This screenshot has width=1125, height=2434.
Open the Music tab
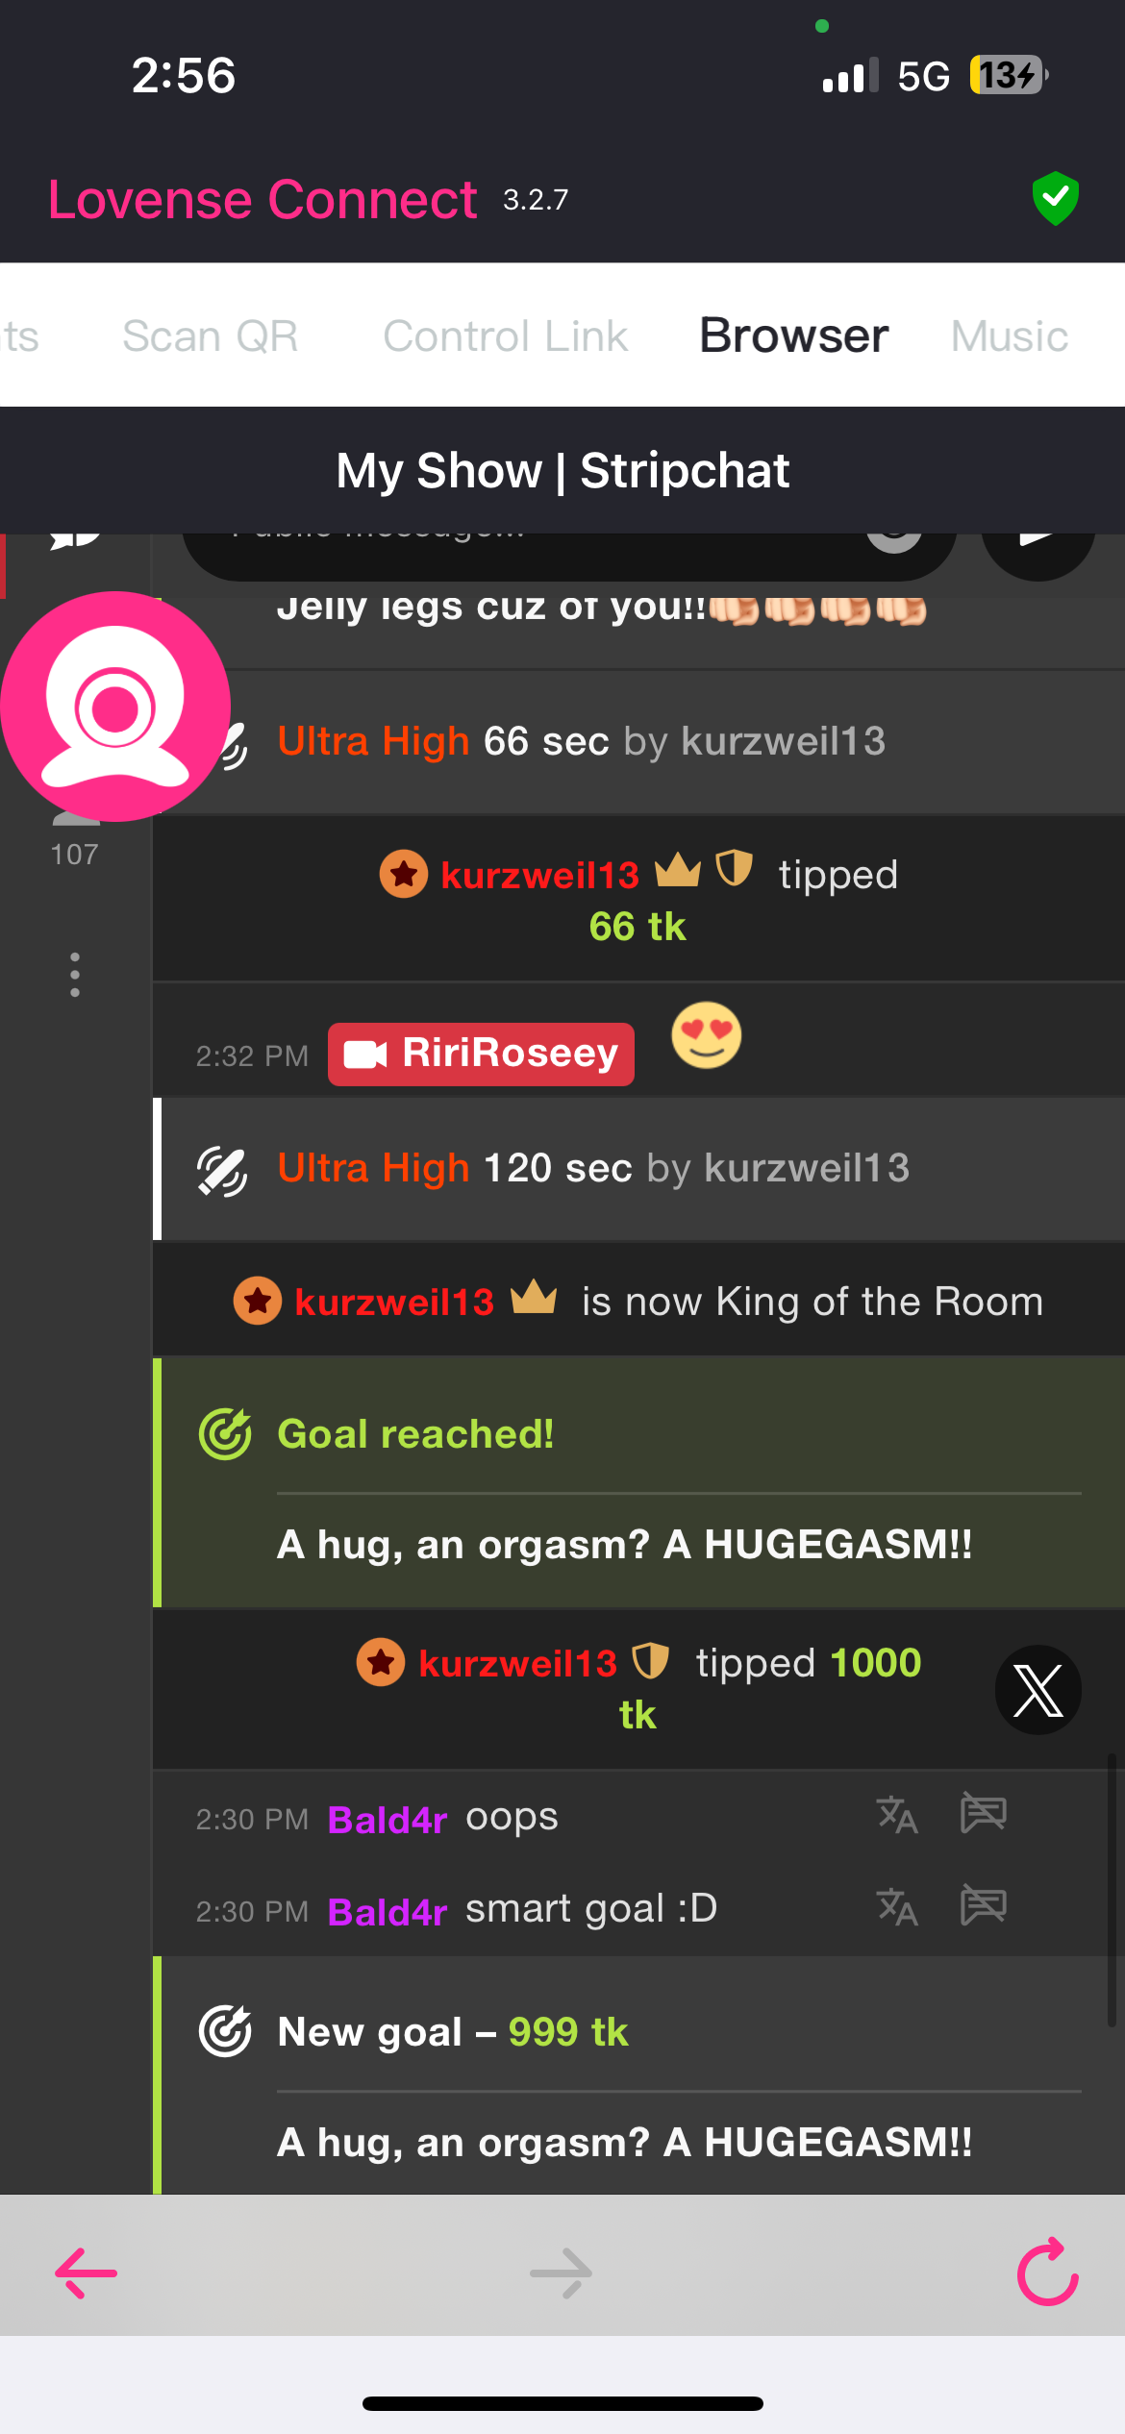[x=1010, y=336]
